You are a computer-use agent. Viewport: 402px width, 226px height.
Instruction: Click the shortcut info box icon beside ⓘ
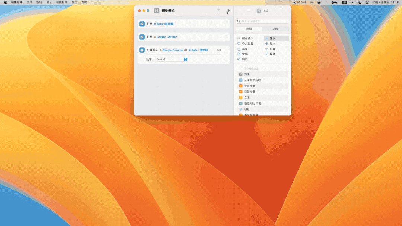click(x=259, y=11)
